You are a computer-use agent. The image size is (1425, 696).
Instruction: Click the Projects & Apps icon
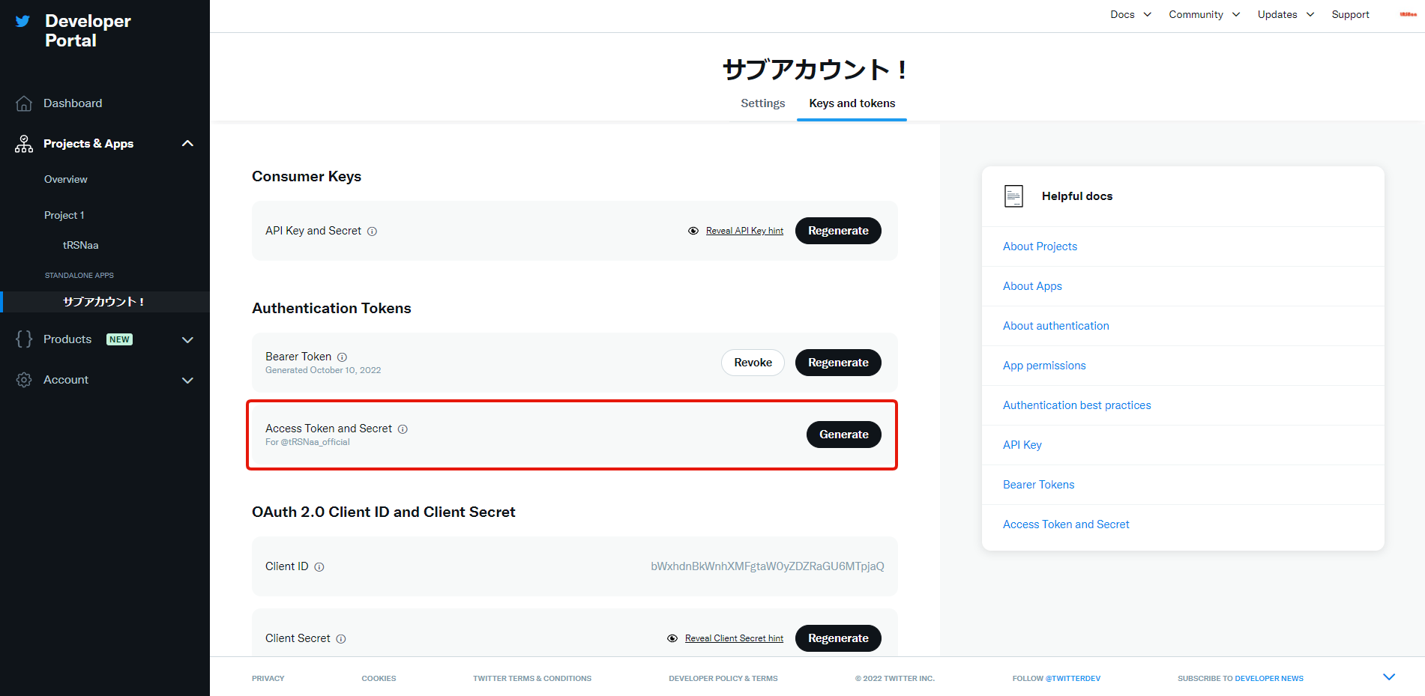point(23,143)
